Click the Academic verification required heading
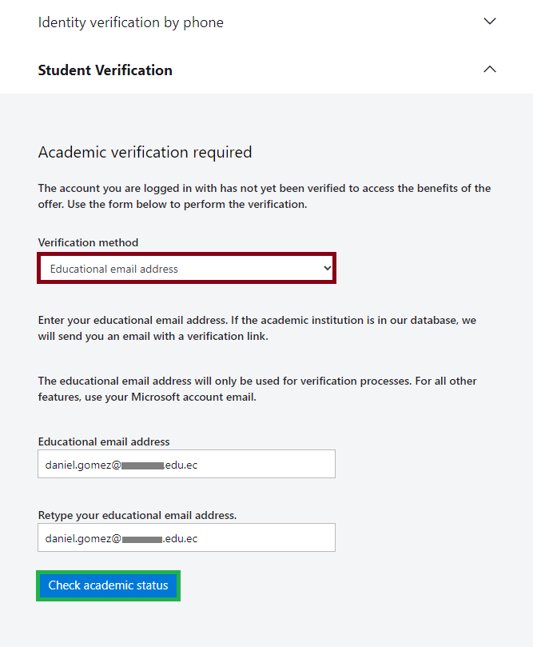The image size is (533, 647). click(145, 152)
